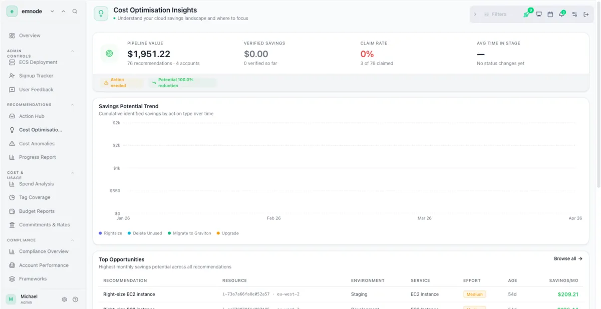Click the Tag Coverage pie icon

[12, 197]
